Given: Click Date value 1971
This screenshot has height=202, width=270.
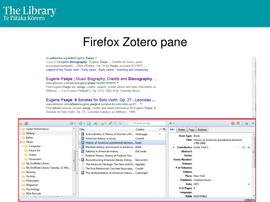Looking at the screenshot, I should pyautogui.click(x=196, y=184).
